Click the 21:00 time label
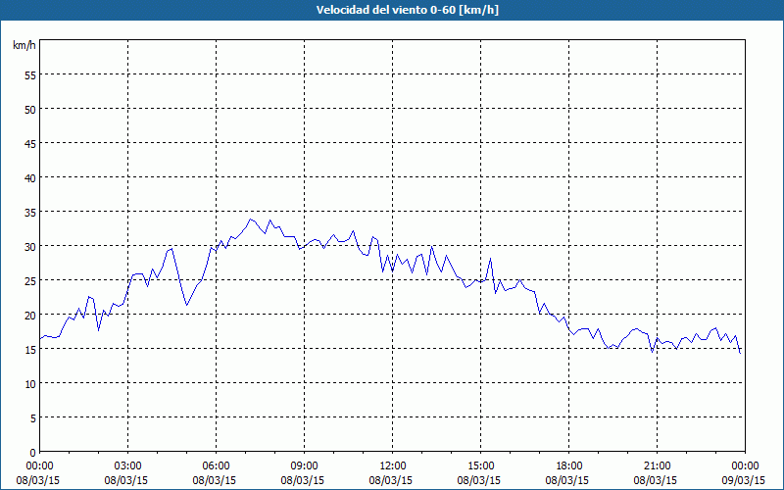This screenshot has height=490, width=784. click(657, 466)
